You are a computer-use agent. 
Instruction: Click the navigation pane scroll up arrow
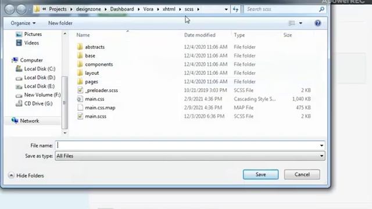click(65, 34)
